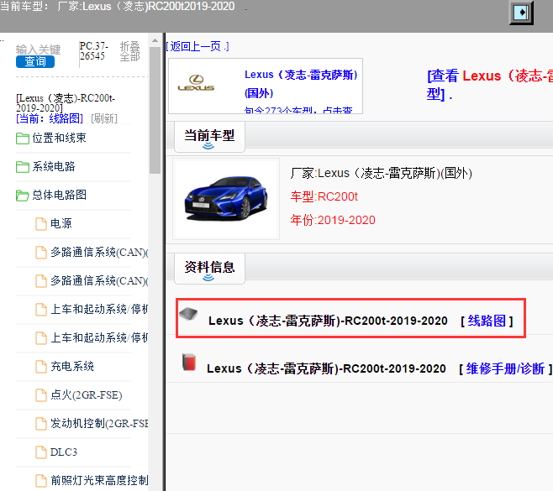Screen dimensions: 553x491
Task: Click the file icon beside 电源
Action: click(x=41, y=224)
